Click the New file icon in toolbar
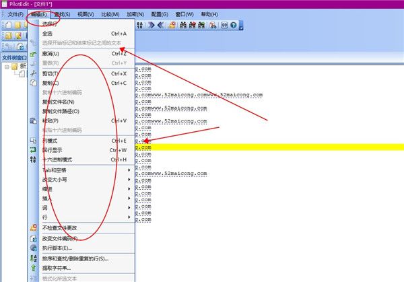 pos(8,26)
